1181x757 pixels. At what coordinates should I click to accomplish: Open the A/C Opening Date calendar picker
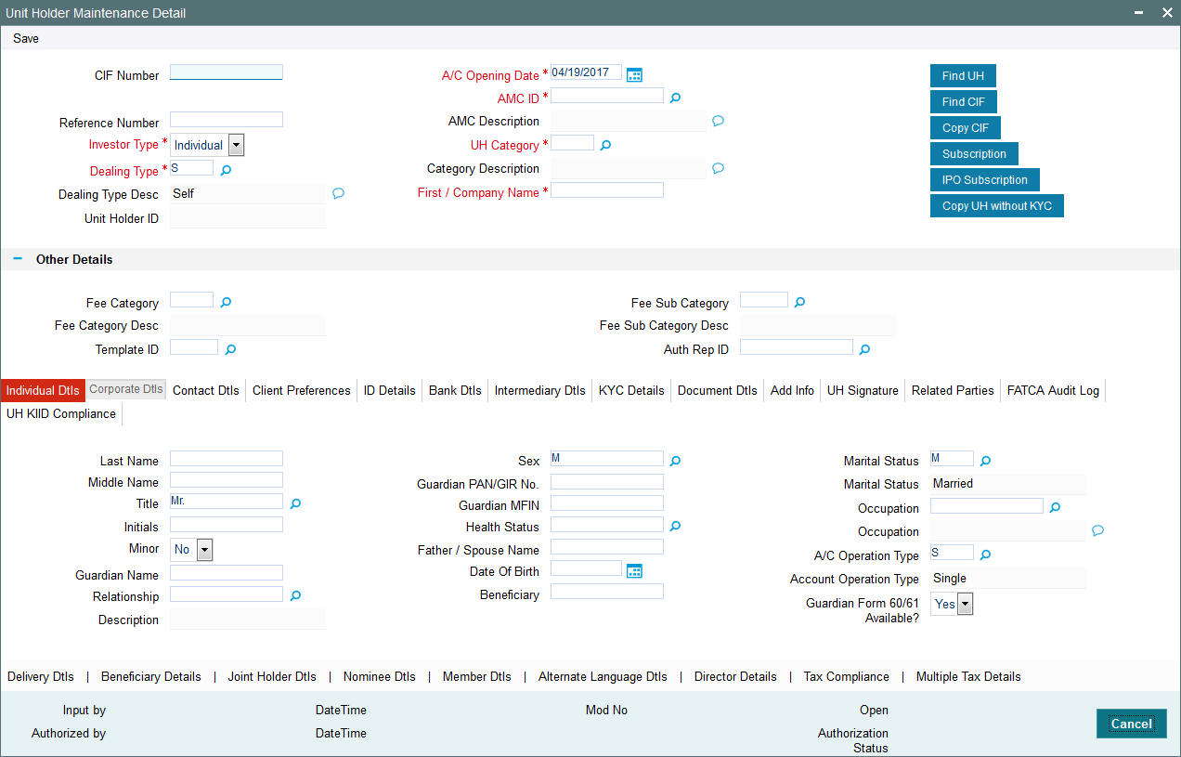click(x=635, y=74)
